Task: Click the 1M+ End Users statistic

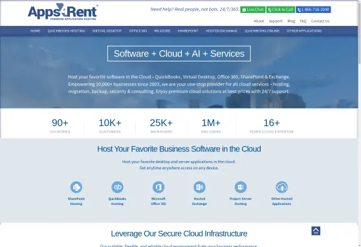Action: 211,126
